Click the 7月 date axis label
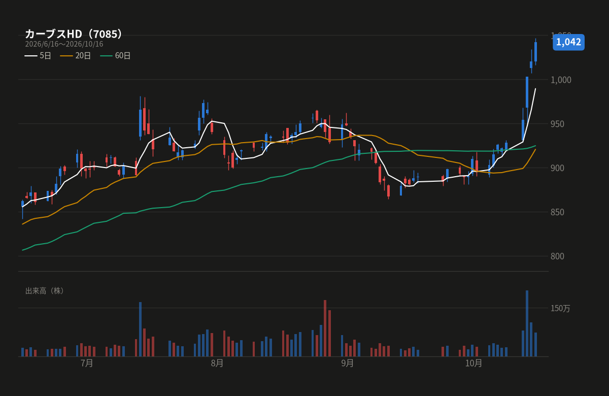The image size is (609, 396). click(x=87, y=364)
